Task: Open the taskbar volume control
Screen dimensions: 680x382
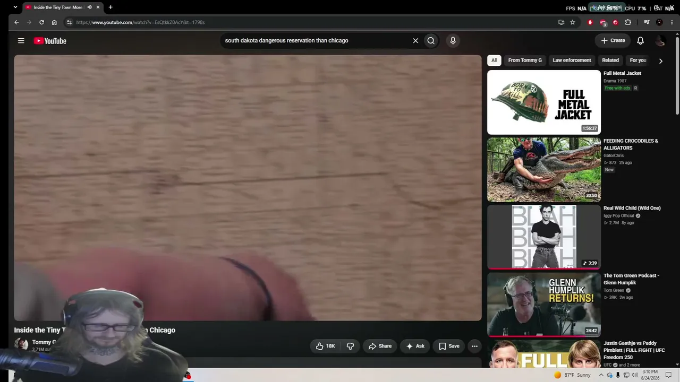Action: (x=635, y=375)
